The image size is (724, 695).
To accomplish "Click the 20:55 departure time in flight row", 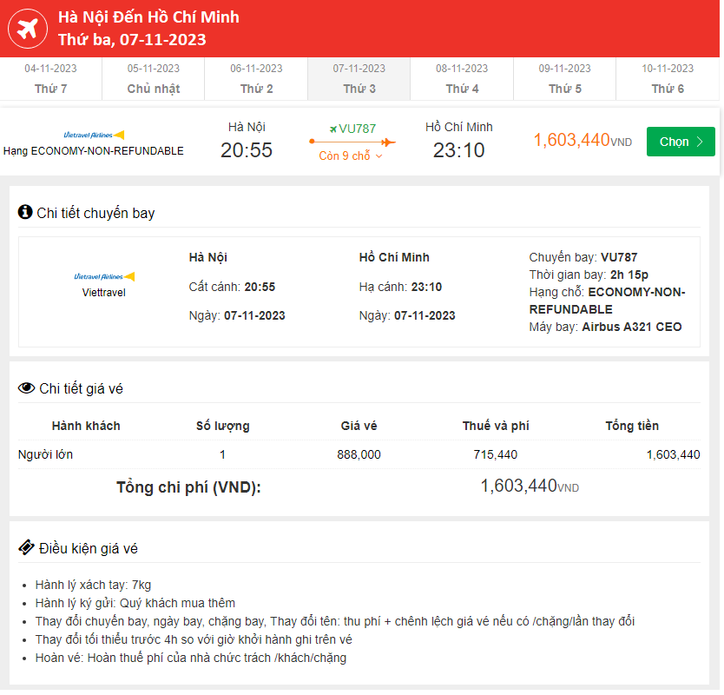I will 247,150.
